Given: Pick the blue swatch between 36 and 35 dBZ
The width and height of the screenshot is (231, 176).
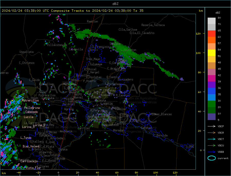Looking at the screenshot, I should 211,91.
